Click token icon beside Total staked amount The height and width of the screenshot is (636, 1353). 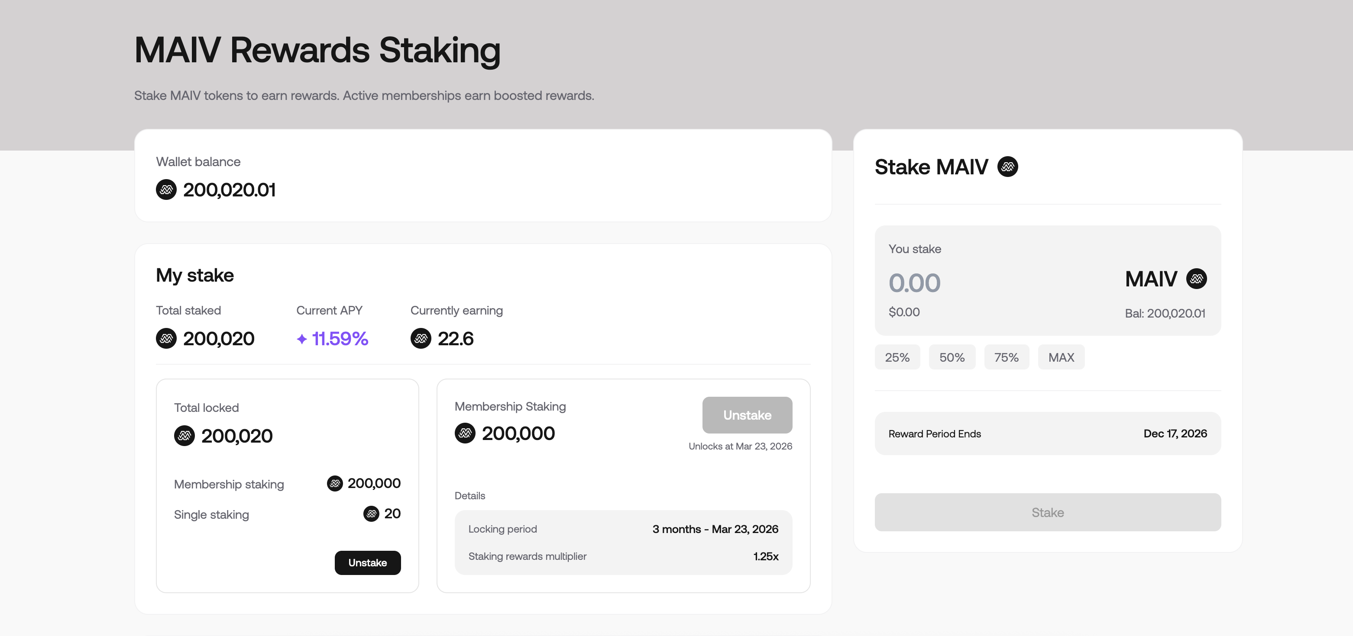[166, 338]
